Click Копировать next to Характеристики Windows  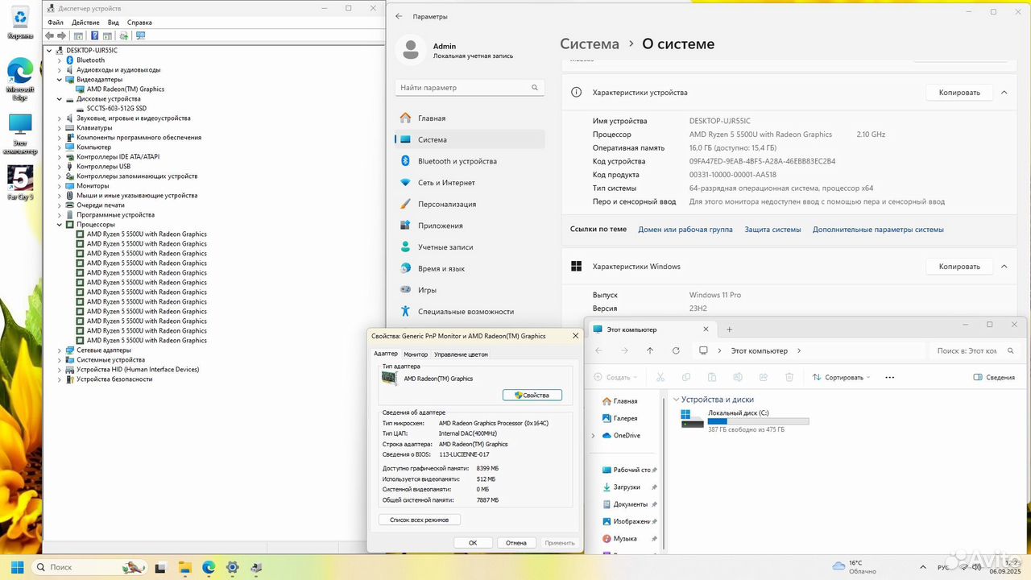(x=959, y=267)
